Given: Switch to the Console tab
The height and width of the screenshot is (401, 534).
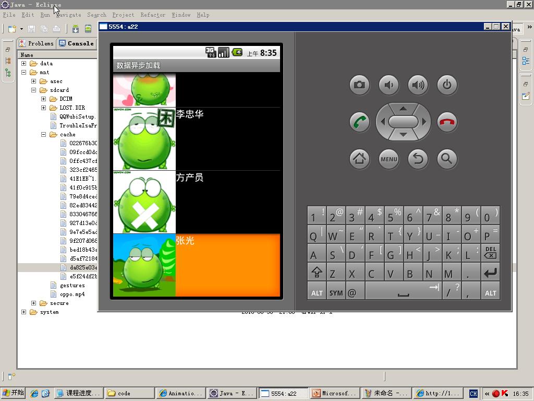Looking at the screenshot, I should click(76, 43).
